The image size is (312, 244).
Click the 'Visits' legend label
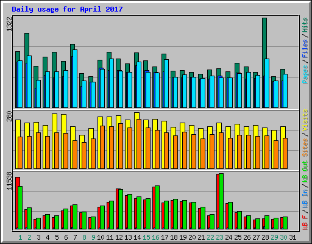coord(305,121)
